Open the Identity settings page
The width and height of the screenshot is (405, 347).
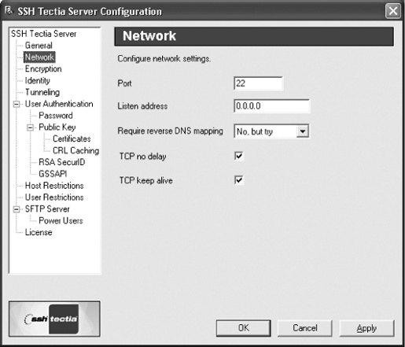click(x=37, y=80)
